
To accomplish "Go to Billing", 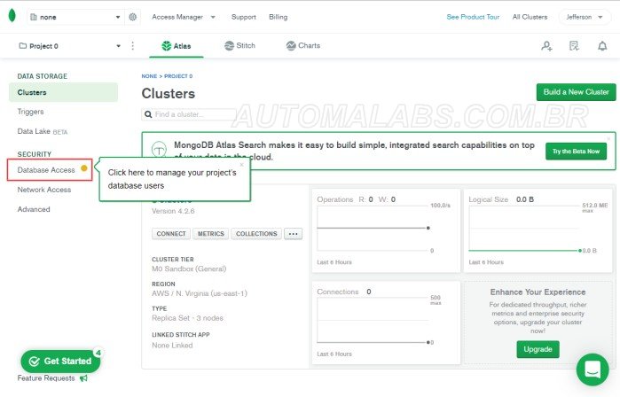I will pyautogui.click(x=278, y=17).
